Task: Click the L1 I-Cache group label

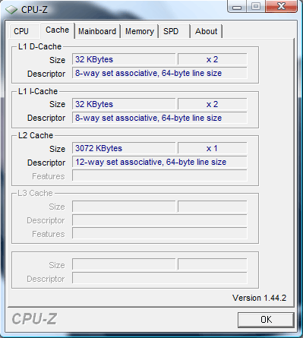Action: click(38, 91)
